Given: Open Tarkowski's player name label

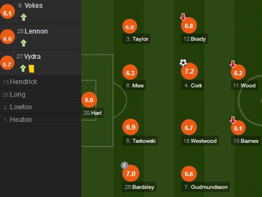Looking at the screenshot, I should 141,141.
